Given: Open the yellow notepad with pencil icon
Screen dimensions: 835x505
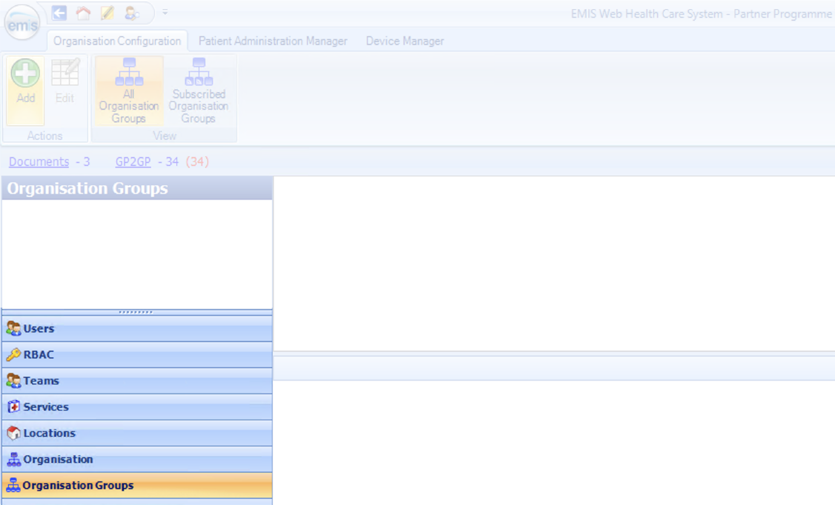Looking at the screenshot, I should click(x=107, y=13).
